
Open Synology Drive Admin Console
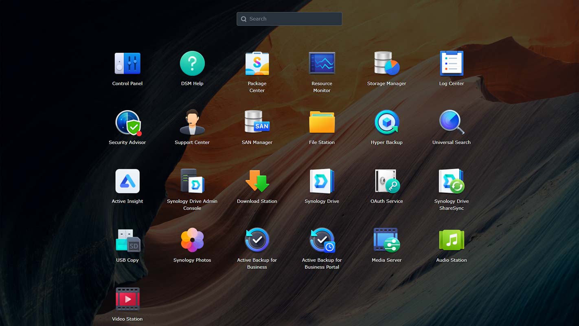(x=192, y=181)
